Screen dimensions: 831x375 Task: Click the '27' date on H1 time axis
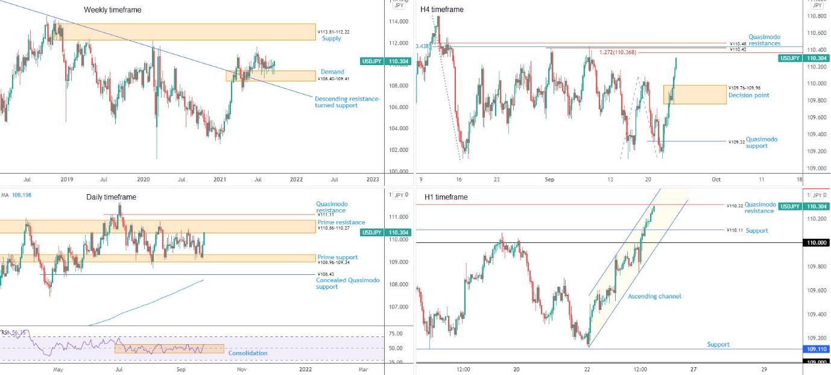(695, 368)
